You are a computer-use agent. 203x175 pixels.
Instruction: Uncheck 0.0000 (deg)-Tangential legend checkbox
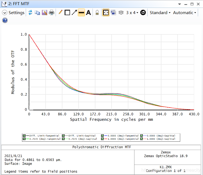click(102, 135)
